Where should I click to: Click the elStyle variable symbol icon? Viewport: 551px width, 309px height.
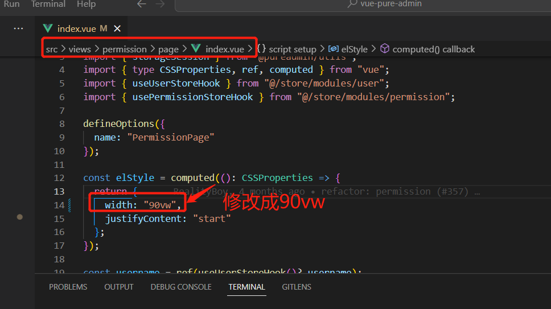point(334,49)
